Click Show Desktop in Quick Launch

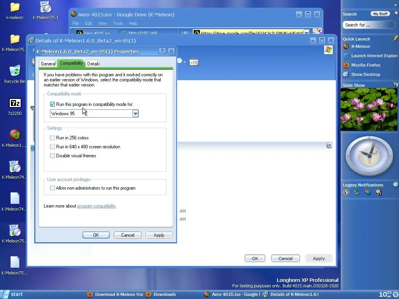point(362,74)
